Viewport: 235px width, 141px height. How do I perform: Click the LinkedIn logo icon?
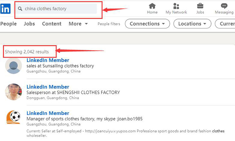click(x=5, y=9)
